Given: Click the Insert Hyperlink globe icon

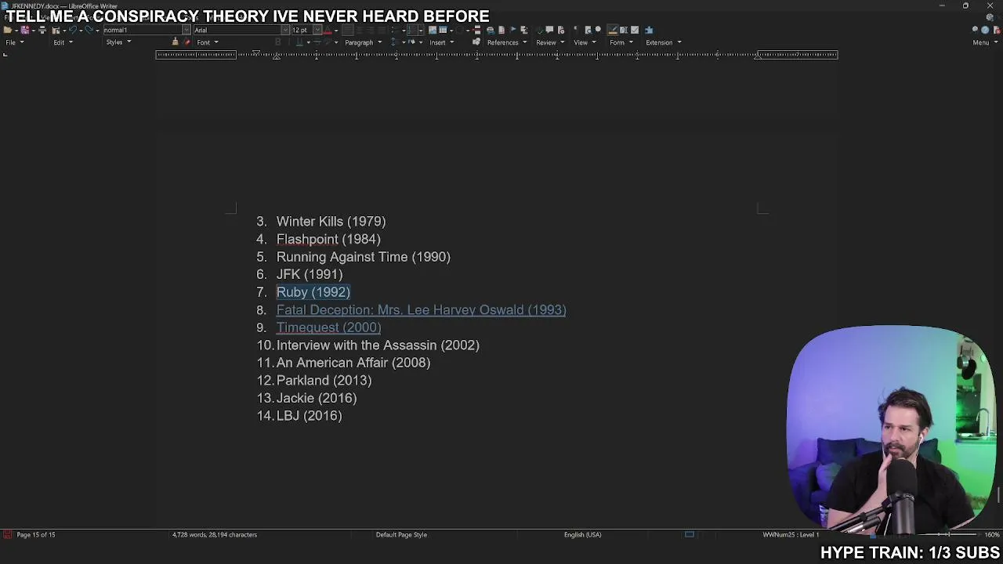Looking at the screenshot, I should 491,30.
